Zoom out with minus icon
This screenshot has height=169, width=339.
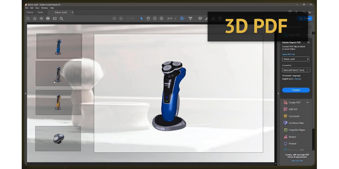coord(155,18)
